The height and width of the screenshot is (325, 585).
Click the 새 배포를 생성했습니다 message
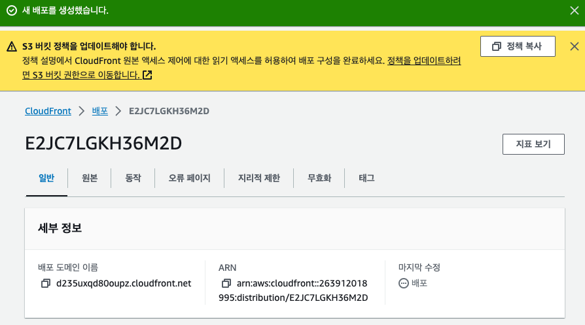[65, 10]
